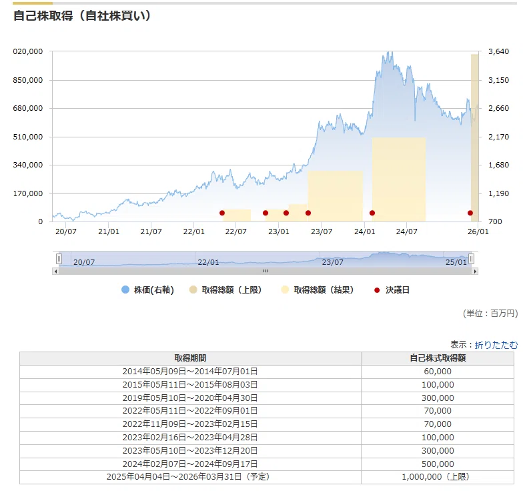Collapse the table via 折りたたむ link
This screenshot has height=491, width=529.
(496, 345)
